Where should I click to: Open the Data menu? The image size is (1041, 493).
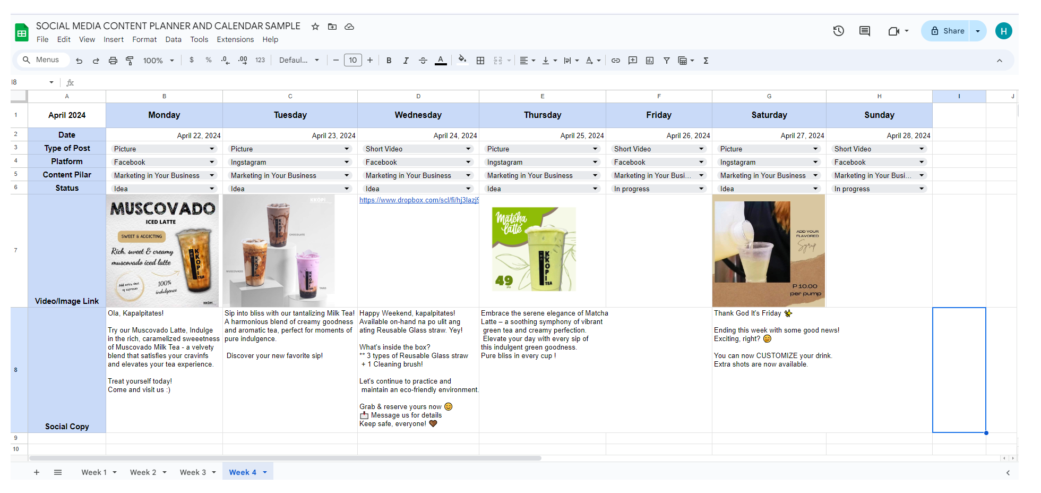173,39
